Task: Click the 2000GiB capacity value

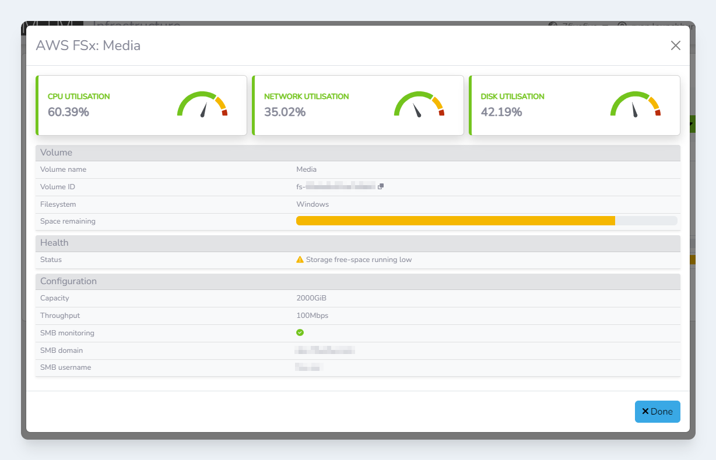Action: [x=311, y=298]
